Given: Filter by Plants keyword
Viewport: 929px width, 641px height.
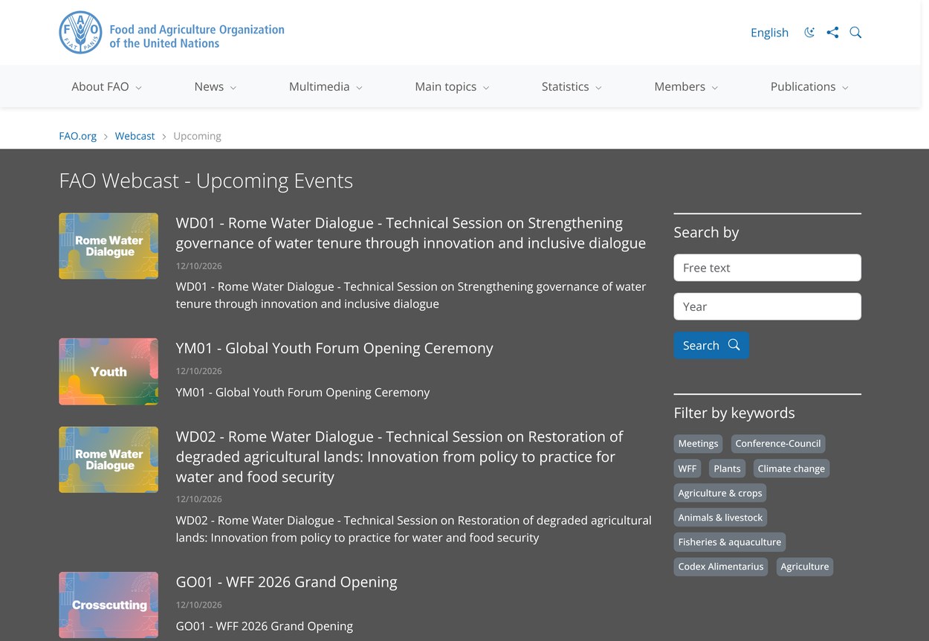Looking at the screenshot, I should [727, 468].
